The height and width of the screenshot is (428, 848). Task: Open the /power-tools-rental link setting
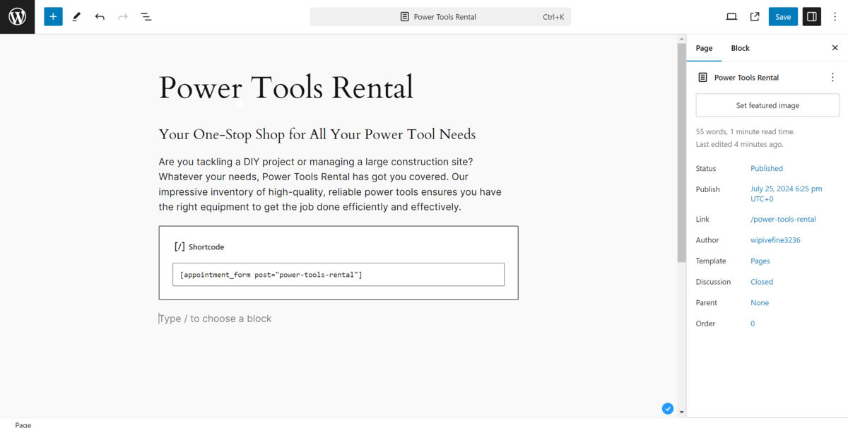[x=783, y=220]
